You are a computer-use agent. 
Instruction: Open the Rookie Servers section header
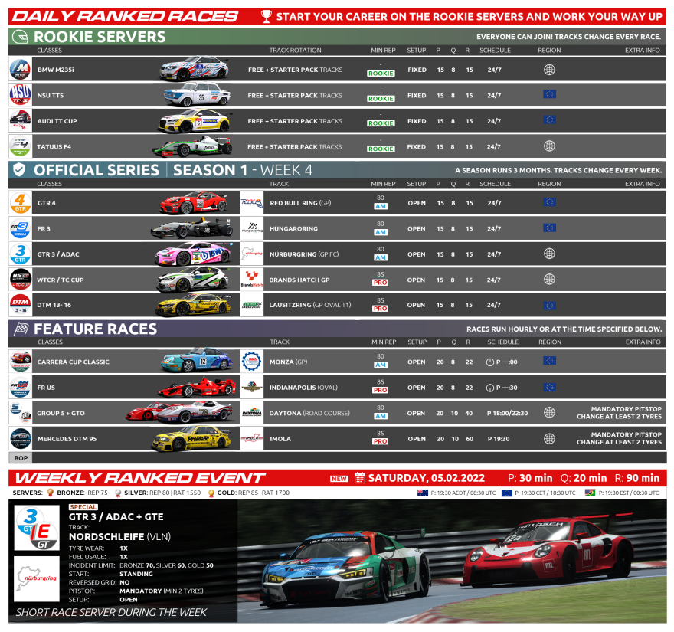100,36
